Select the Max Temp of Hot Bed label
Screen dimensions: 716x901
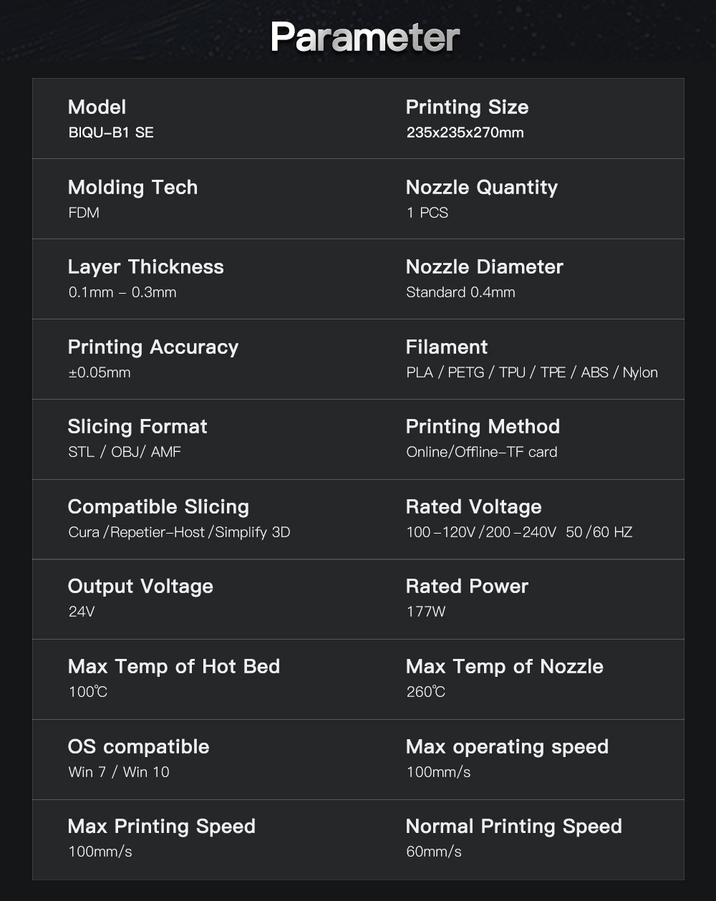click(x=174, y=667)
